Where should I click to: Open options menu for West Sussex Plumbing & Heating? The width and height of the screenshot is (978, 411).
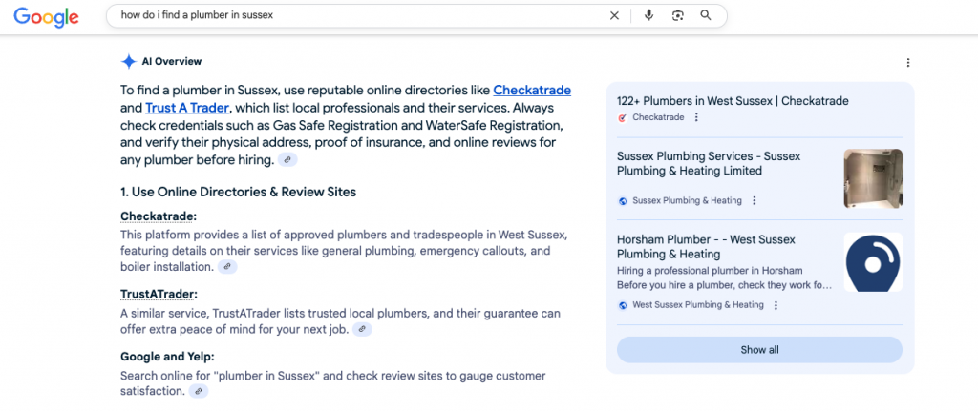[x=776, y=305]
